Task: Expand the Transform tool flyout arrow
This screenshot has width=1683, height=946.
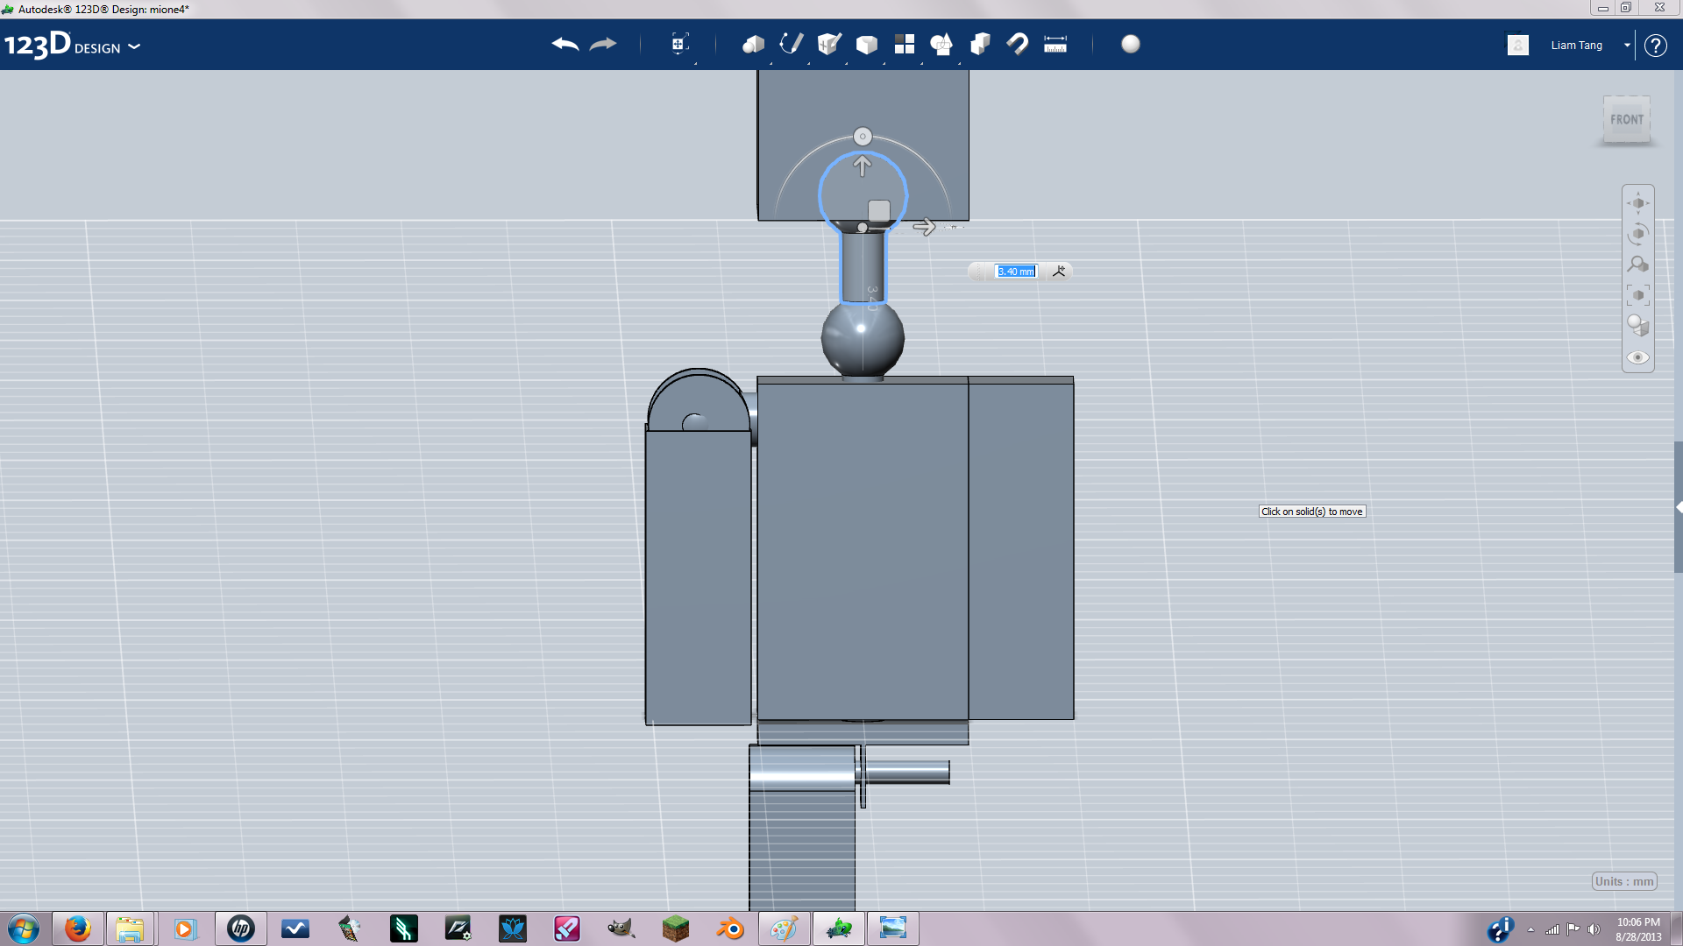Action: [695, 63]
